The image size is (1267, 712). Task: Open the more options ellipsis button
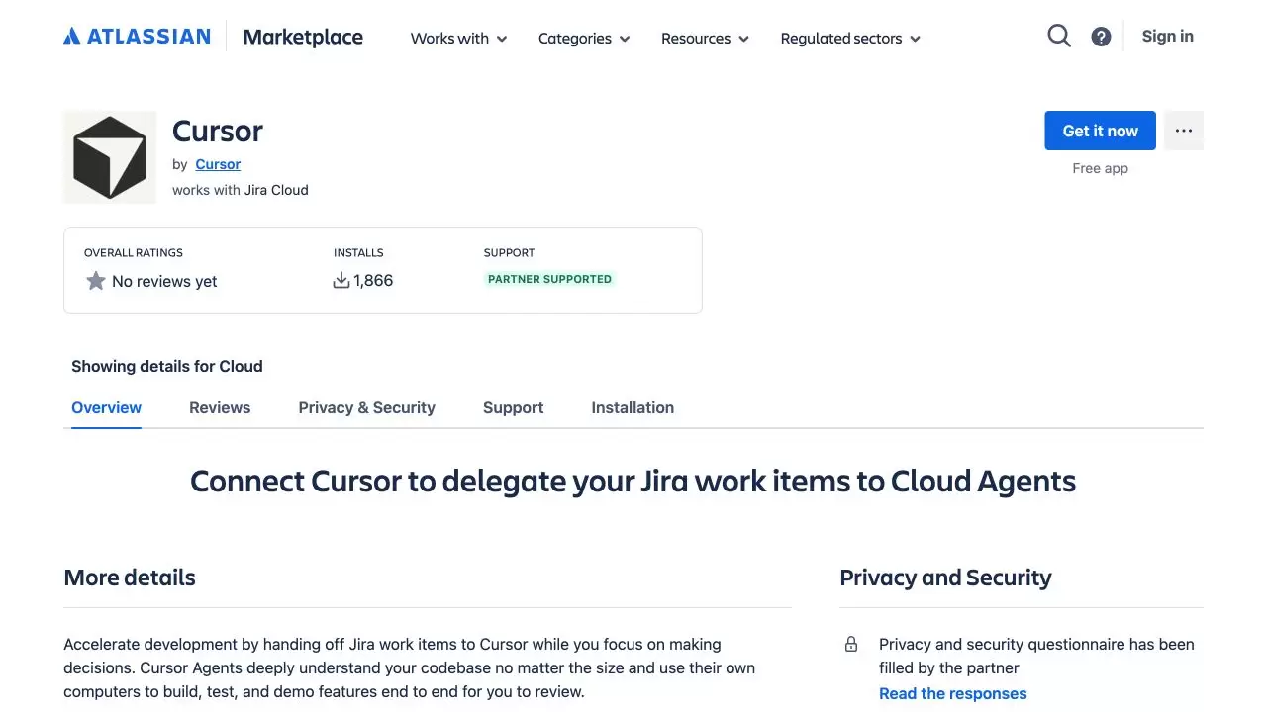click(1184, 131)
